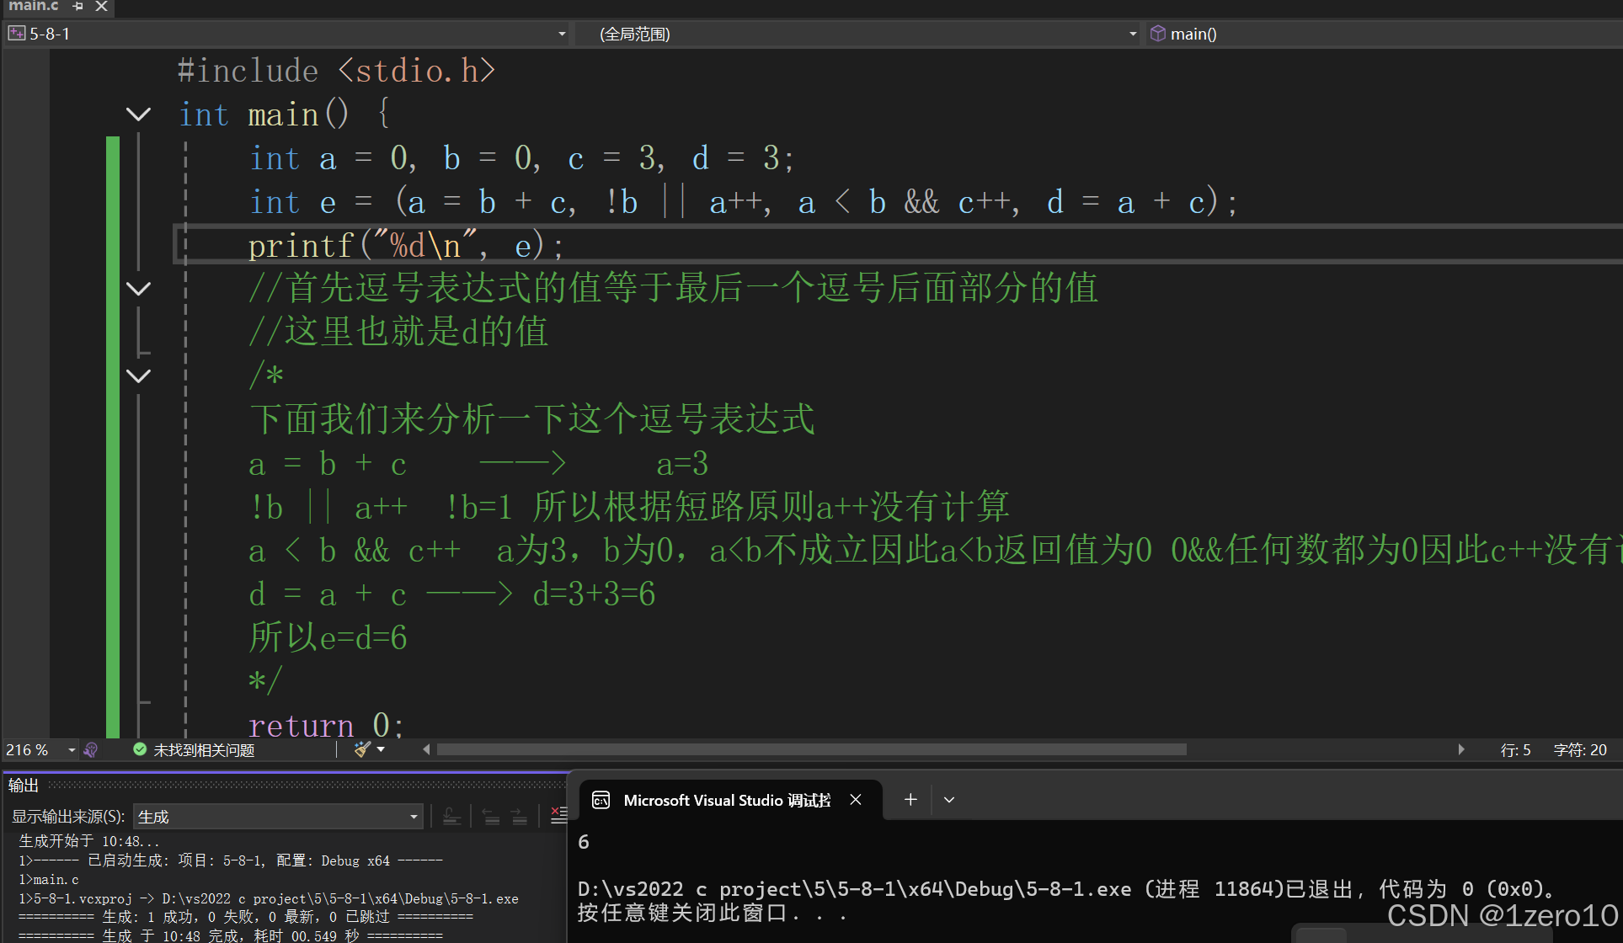Viewport: 1623px width, 943px height.
Task: Open the 216 % zoom level dropdown
Action: (72, 749)
